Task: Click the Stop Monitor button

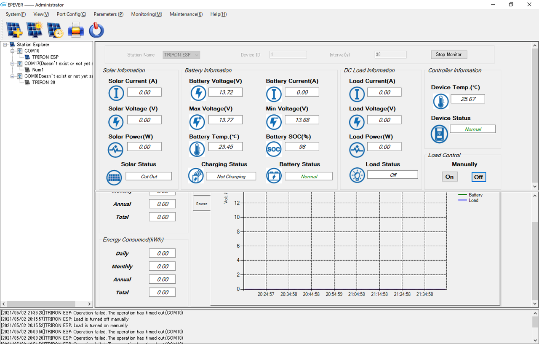Action: click(448, 54)
